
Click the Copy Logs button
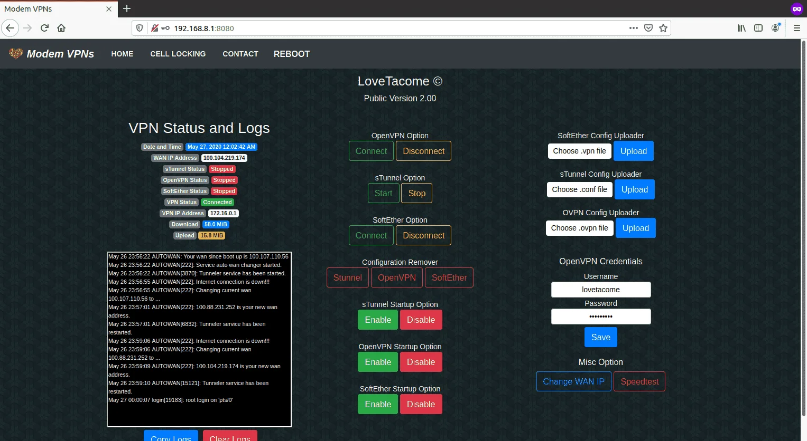coord(171,435)
